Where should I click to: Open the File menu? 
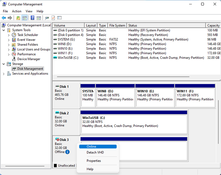[x=5, y=11]
